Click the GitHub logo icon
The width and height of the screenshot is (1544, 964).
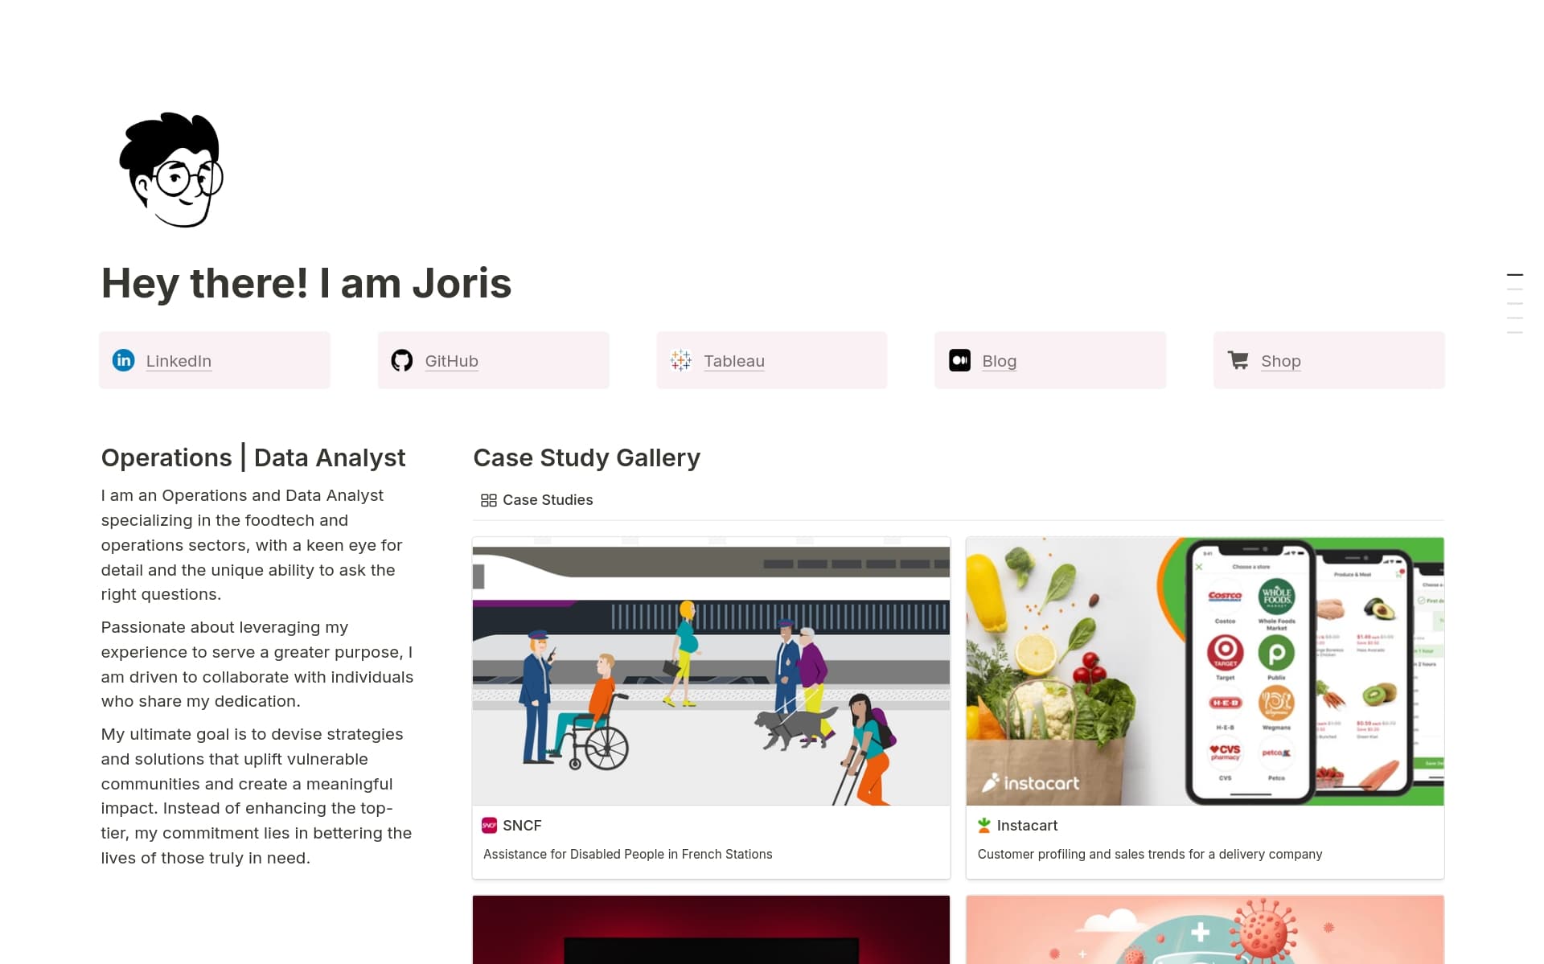tap(403, 360)
